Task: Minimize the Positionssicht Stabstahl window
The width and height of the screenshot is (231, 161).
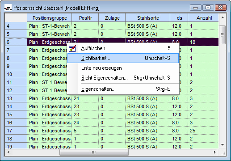Action: click(196, 8)
